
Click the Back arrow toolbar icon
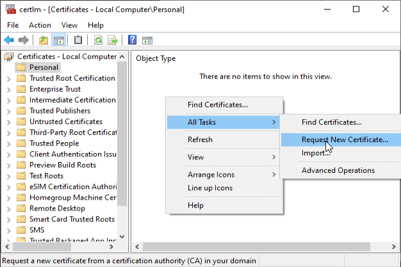10,40
